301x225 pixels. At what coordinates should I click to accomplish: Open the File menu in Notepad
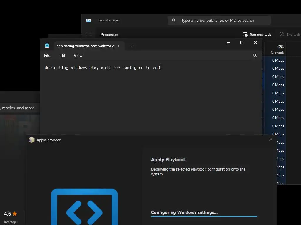coord(47,55)
